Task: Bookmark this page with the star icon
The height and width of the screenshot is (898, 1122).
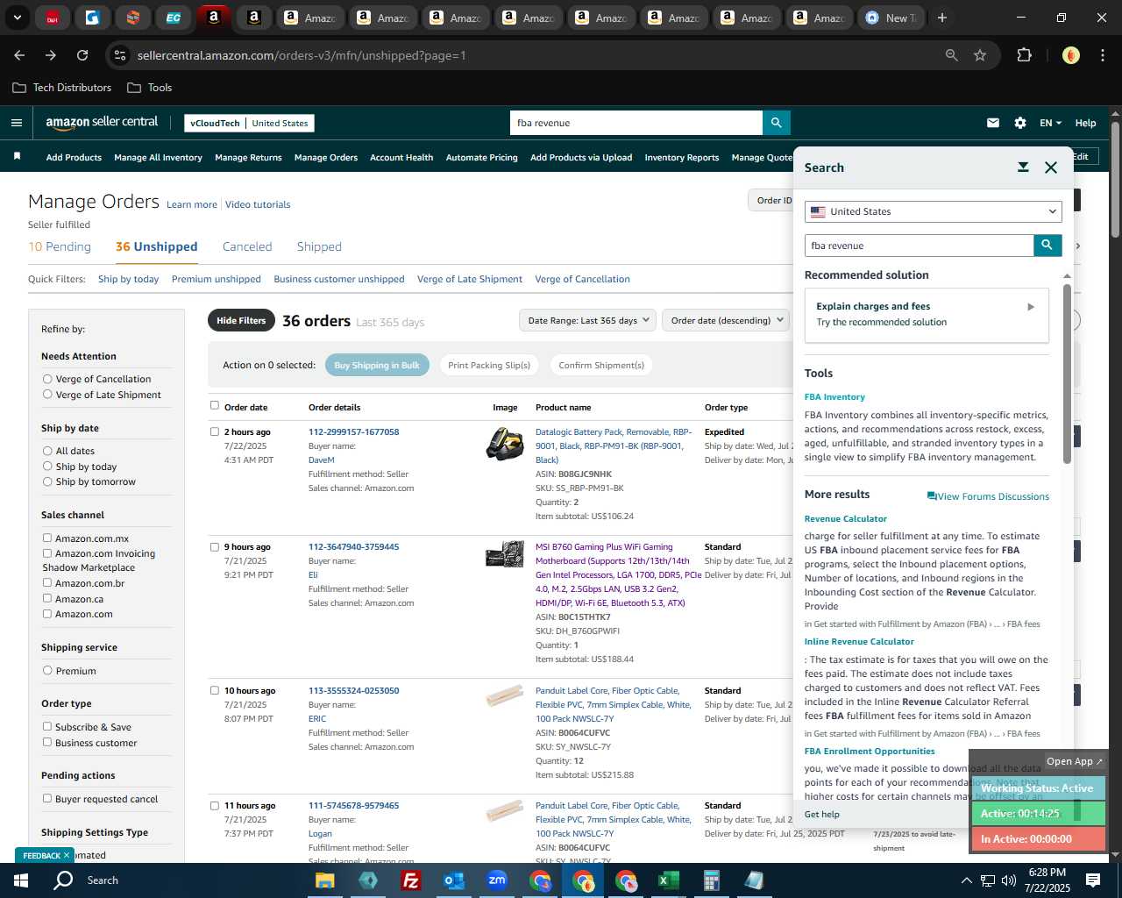Action: tap(980, 55)
